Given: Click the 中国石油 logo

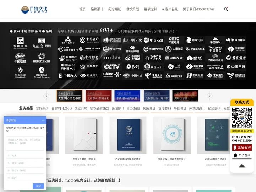Looking at the screenshot, I should [x=154, y=40].
